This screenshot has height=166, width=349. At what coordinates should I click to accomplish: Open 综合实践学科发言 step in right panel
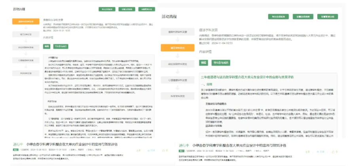point(177,64)
